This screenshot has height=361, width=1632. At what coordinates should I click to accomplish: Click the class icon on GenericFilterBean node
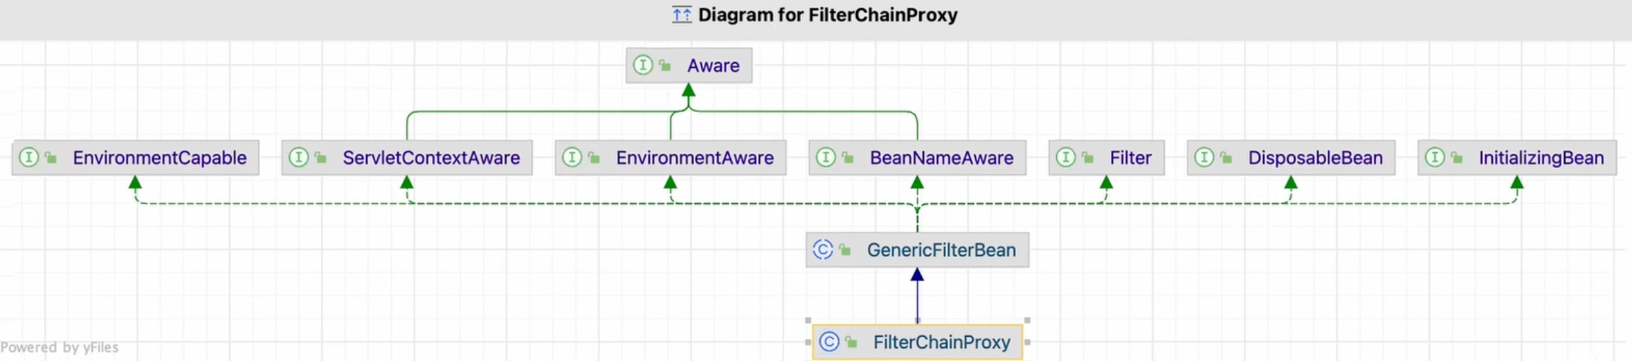[x=823, y=250]
